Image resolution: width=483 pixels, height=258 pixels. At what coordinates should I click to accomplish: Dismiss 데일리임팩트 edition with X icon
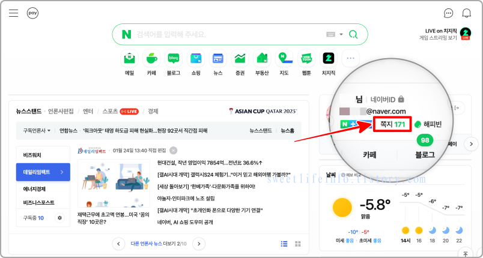click(x=174, y=151)
